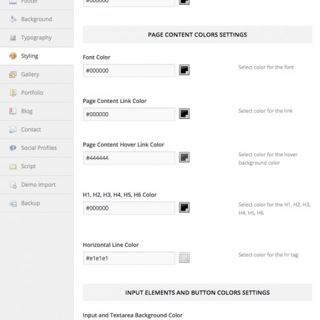The height and width of the screenshot is (320, 320).
Task: Click the H1-H6 Color hex input
Action: click(129, 208)
